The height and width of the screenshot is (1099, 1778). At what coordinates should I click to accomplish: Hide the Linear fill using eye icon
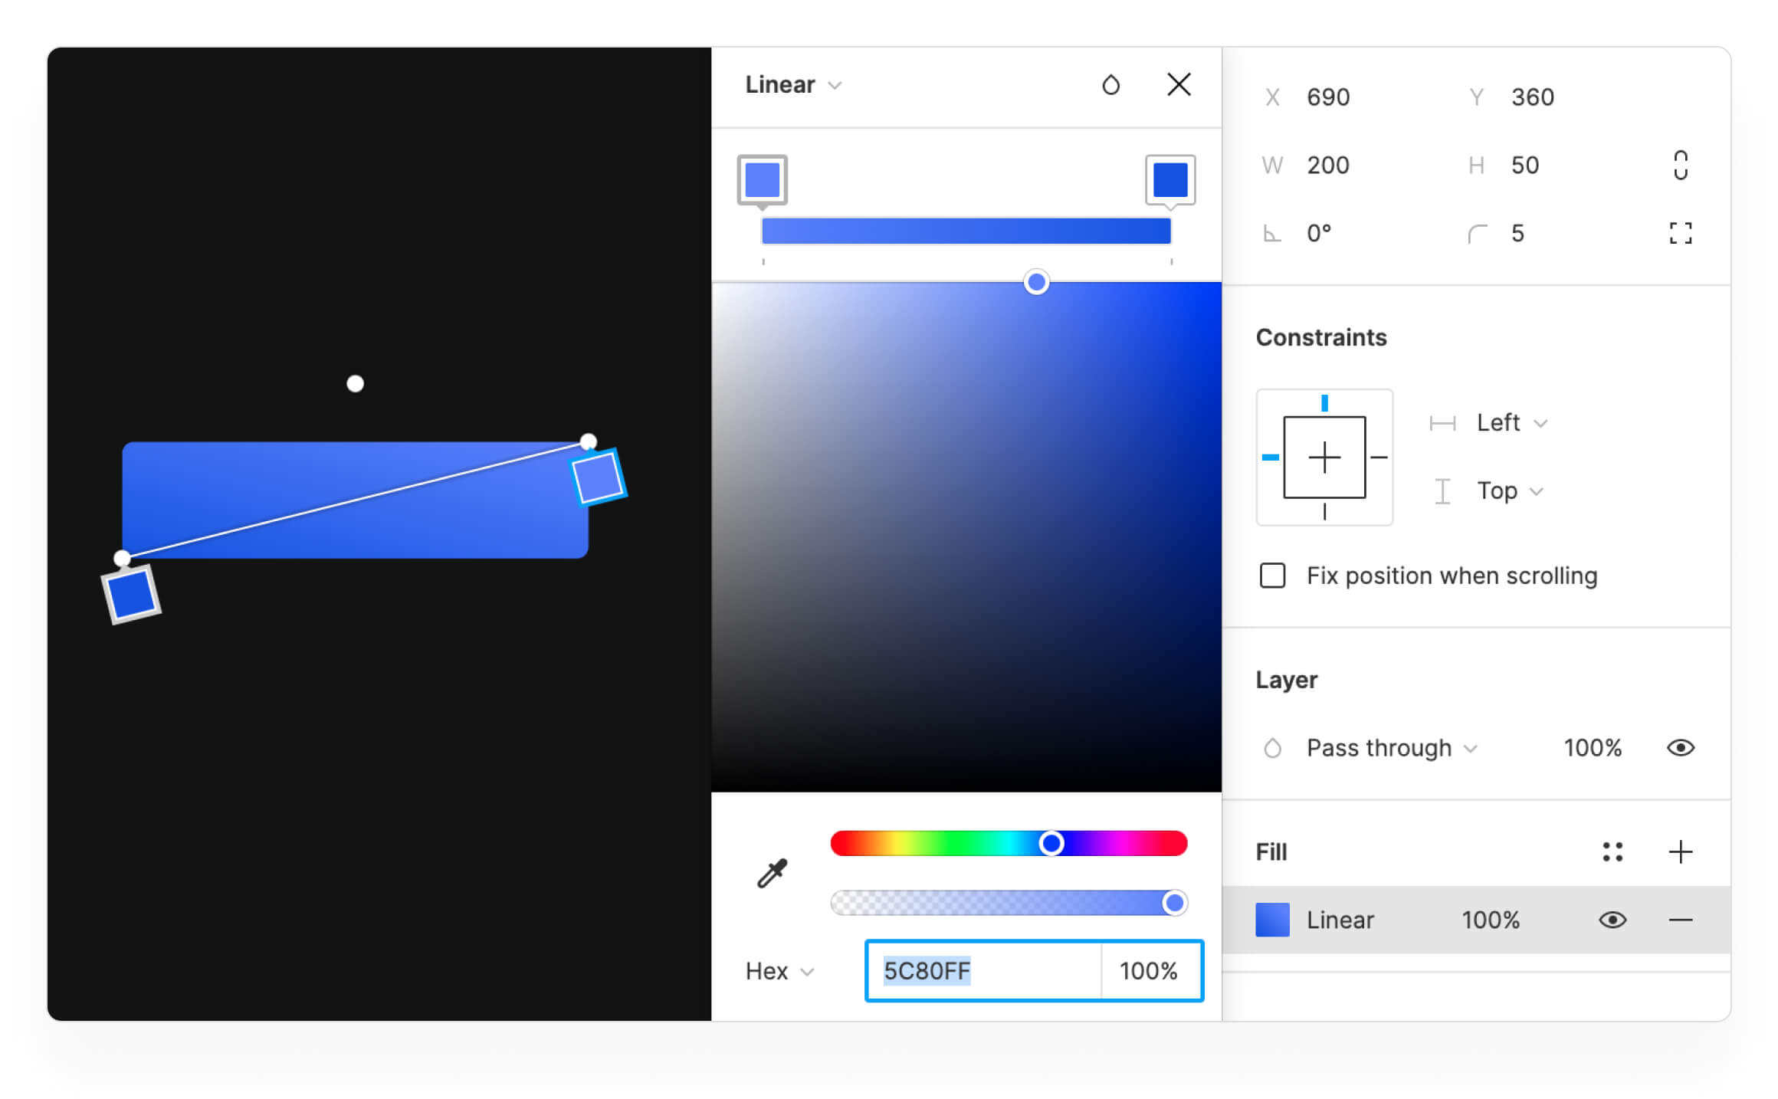coord(1612,920)
